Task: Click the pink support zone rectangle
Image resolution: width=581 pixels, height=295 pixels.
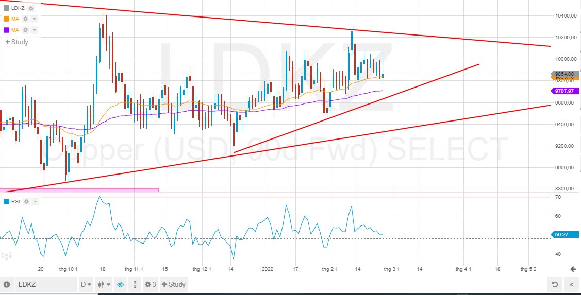Action: click(x=79, y=190)
